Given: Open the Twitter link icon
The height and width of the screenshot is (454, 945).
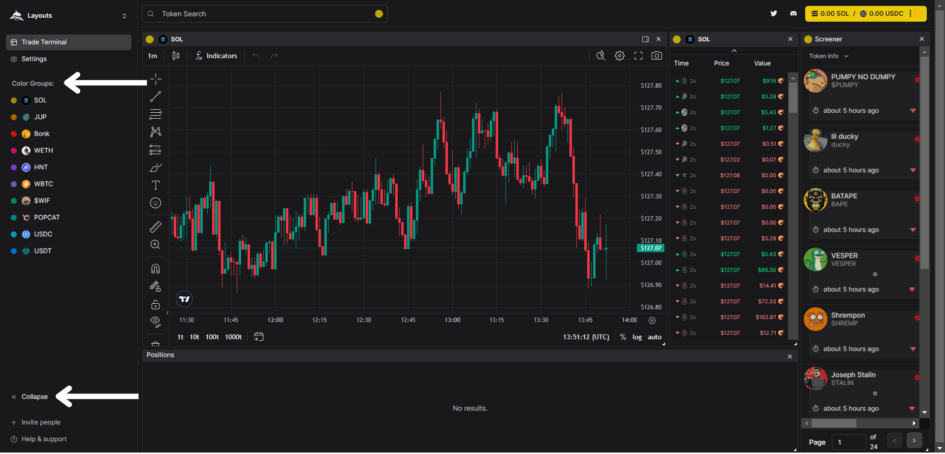Looking at the screenshot, I should pyautogui.click(x=774, y=14).
